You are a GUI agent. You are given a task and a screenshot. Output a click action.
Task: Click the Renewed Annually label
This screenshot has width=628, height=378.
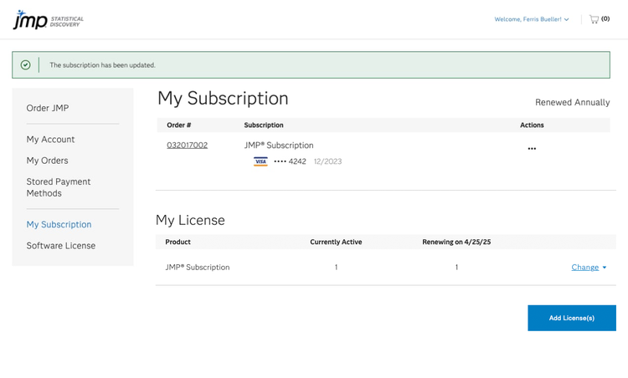(572, 102)
